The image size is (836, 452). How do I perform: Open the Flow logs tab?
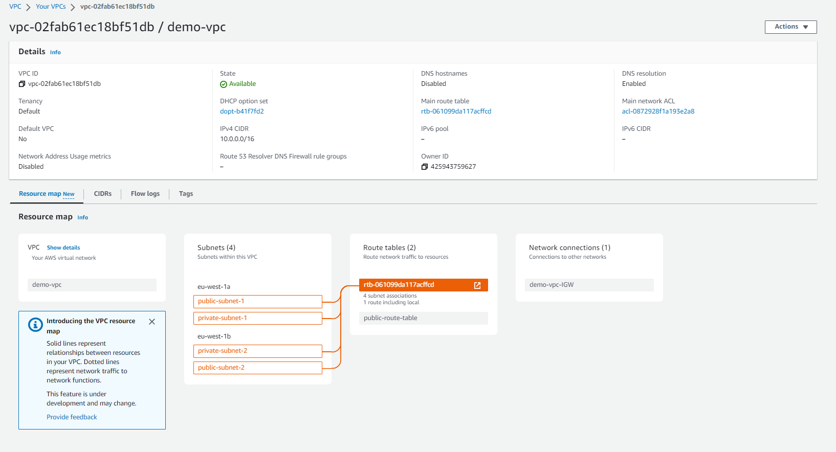(145, 194)
